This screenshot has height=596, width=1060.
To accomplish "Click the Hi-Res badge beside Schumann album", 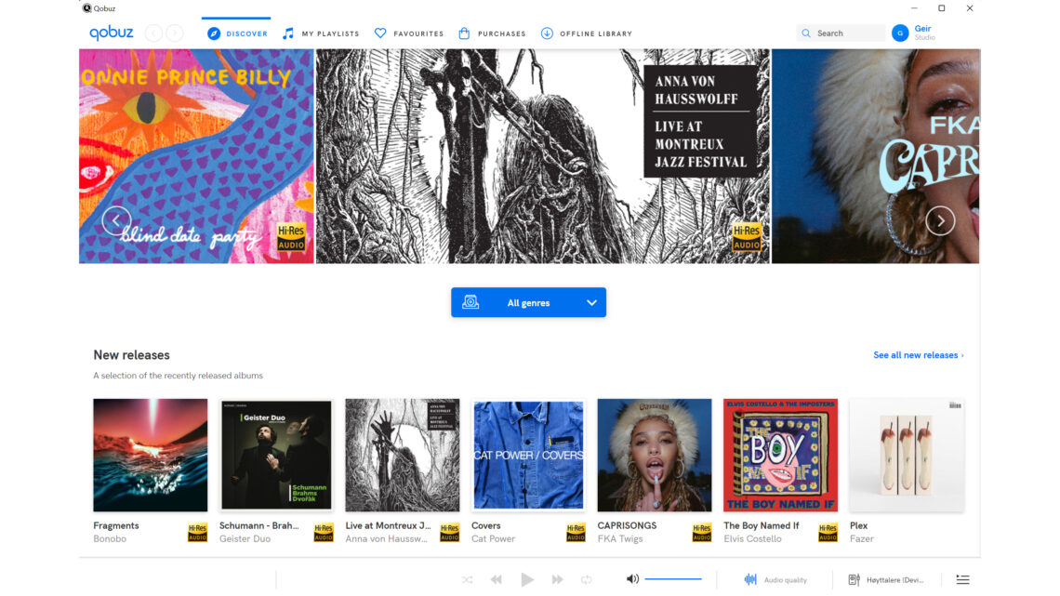I will click(x=324, y=533).
